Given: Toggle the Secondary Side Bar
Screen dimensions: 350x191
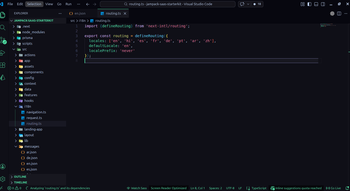Looking at the screenshot, I should click(323, 4).
